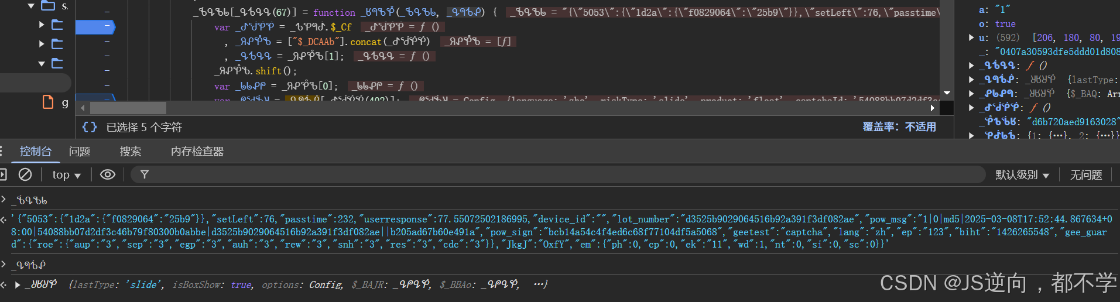The height and width of the screenshot is (302, 1120).
Task: Click the code pane horizontal scrollbar thumb
Action: click(x=128, y=108)
